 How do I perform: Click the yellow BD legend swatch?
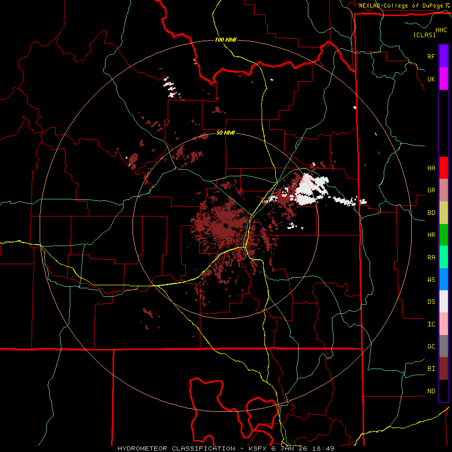pos(443,212)
